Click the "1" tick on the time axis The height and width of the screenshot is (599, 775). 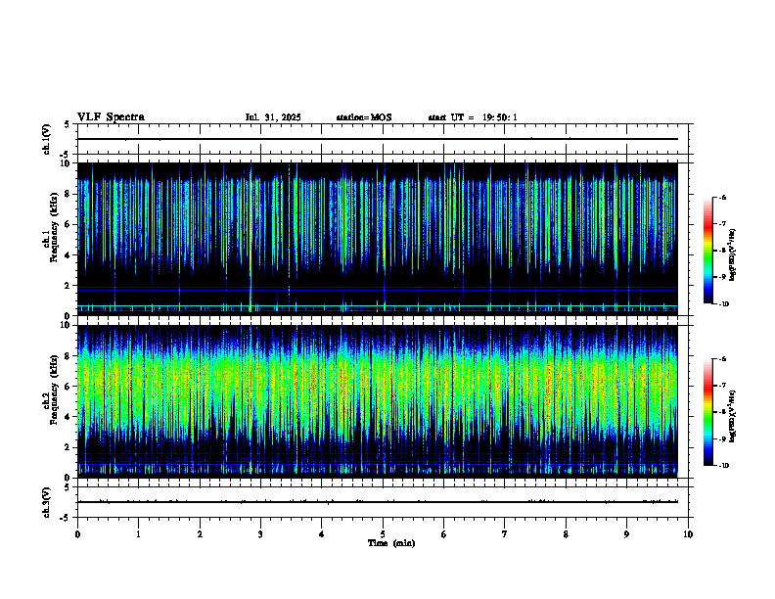pyautogui.click(x=138, y=534)
